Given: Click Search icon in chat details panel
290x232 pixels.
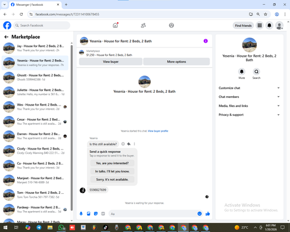Looking at the screenshot, I should [x=256, y=72].
